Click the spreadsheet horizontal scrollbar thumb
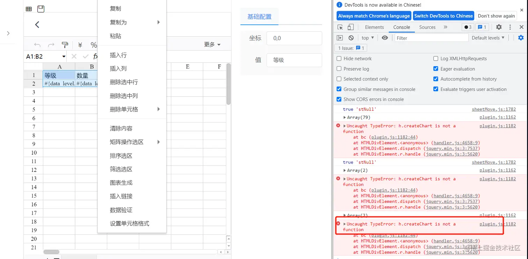Screen dimensions: 528x259 tap(51, 252)
